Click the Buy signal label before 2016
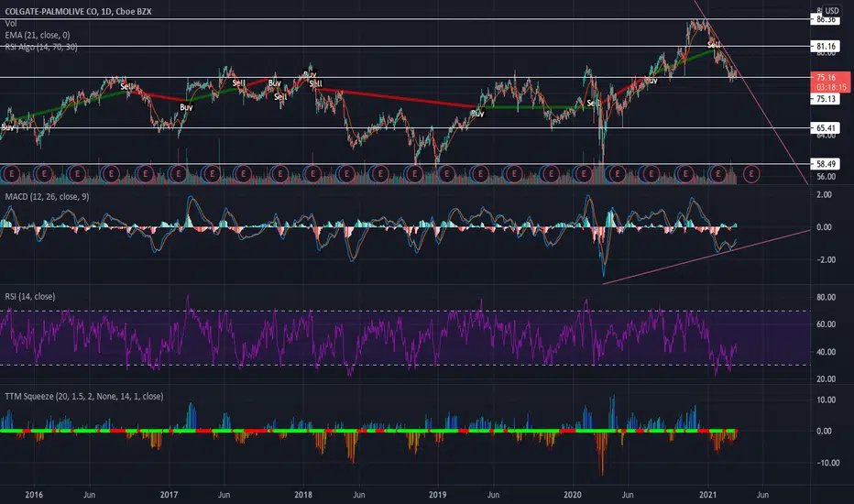This screenshot has width=854, height=504. [x=7, y=127]
